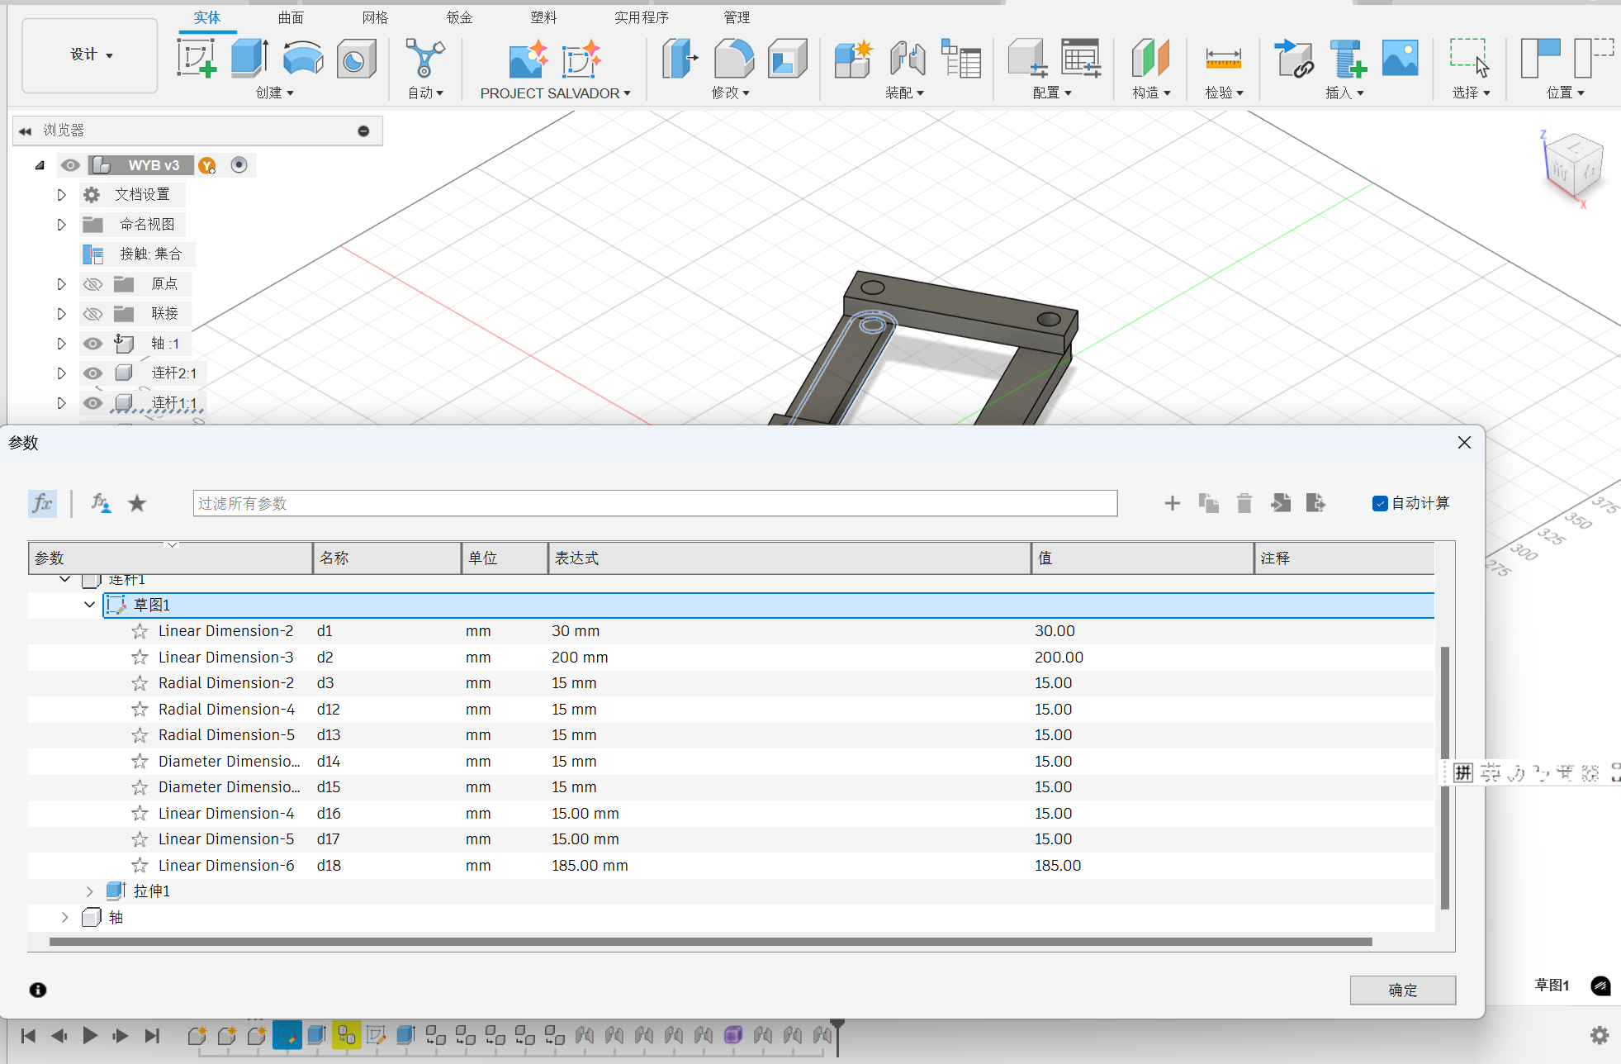Expand the 拉伸1 parameter group

[x=89, y=891]
